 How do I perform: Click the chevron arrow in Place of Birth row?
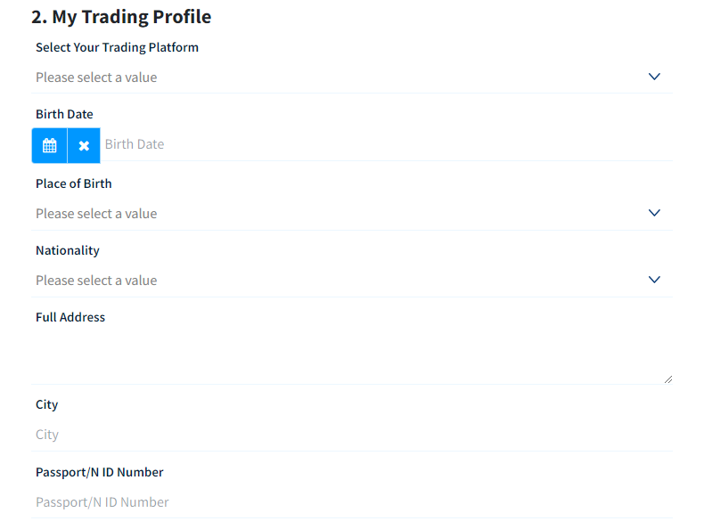click(654, 213)
